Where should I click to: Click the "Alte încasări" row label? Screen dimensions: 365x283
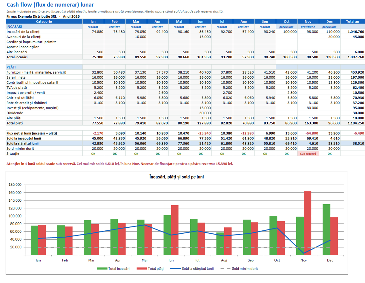17,52
